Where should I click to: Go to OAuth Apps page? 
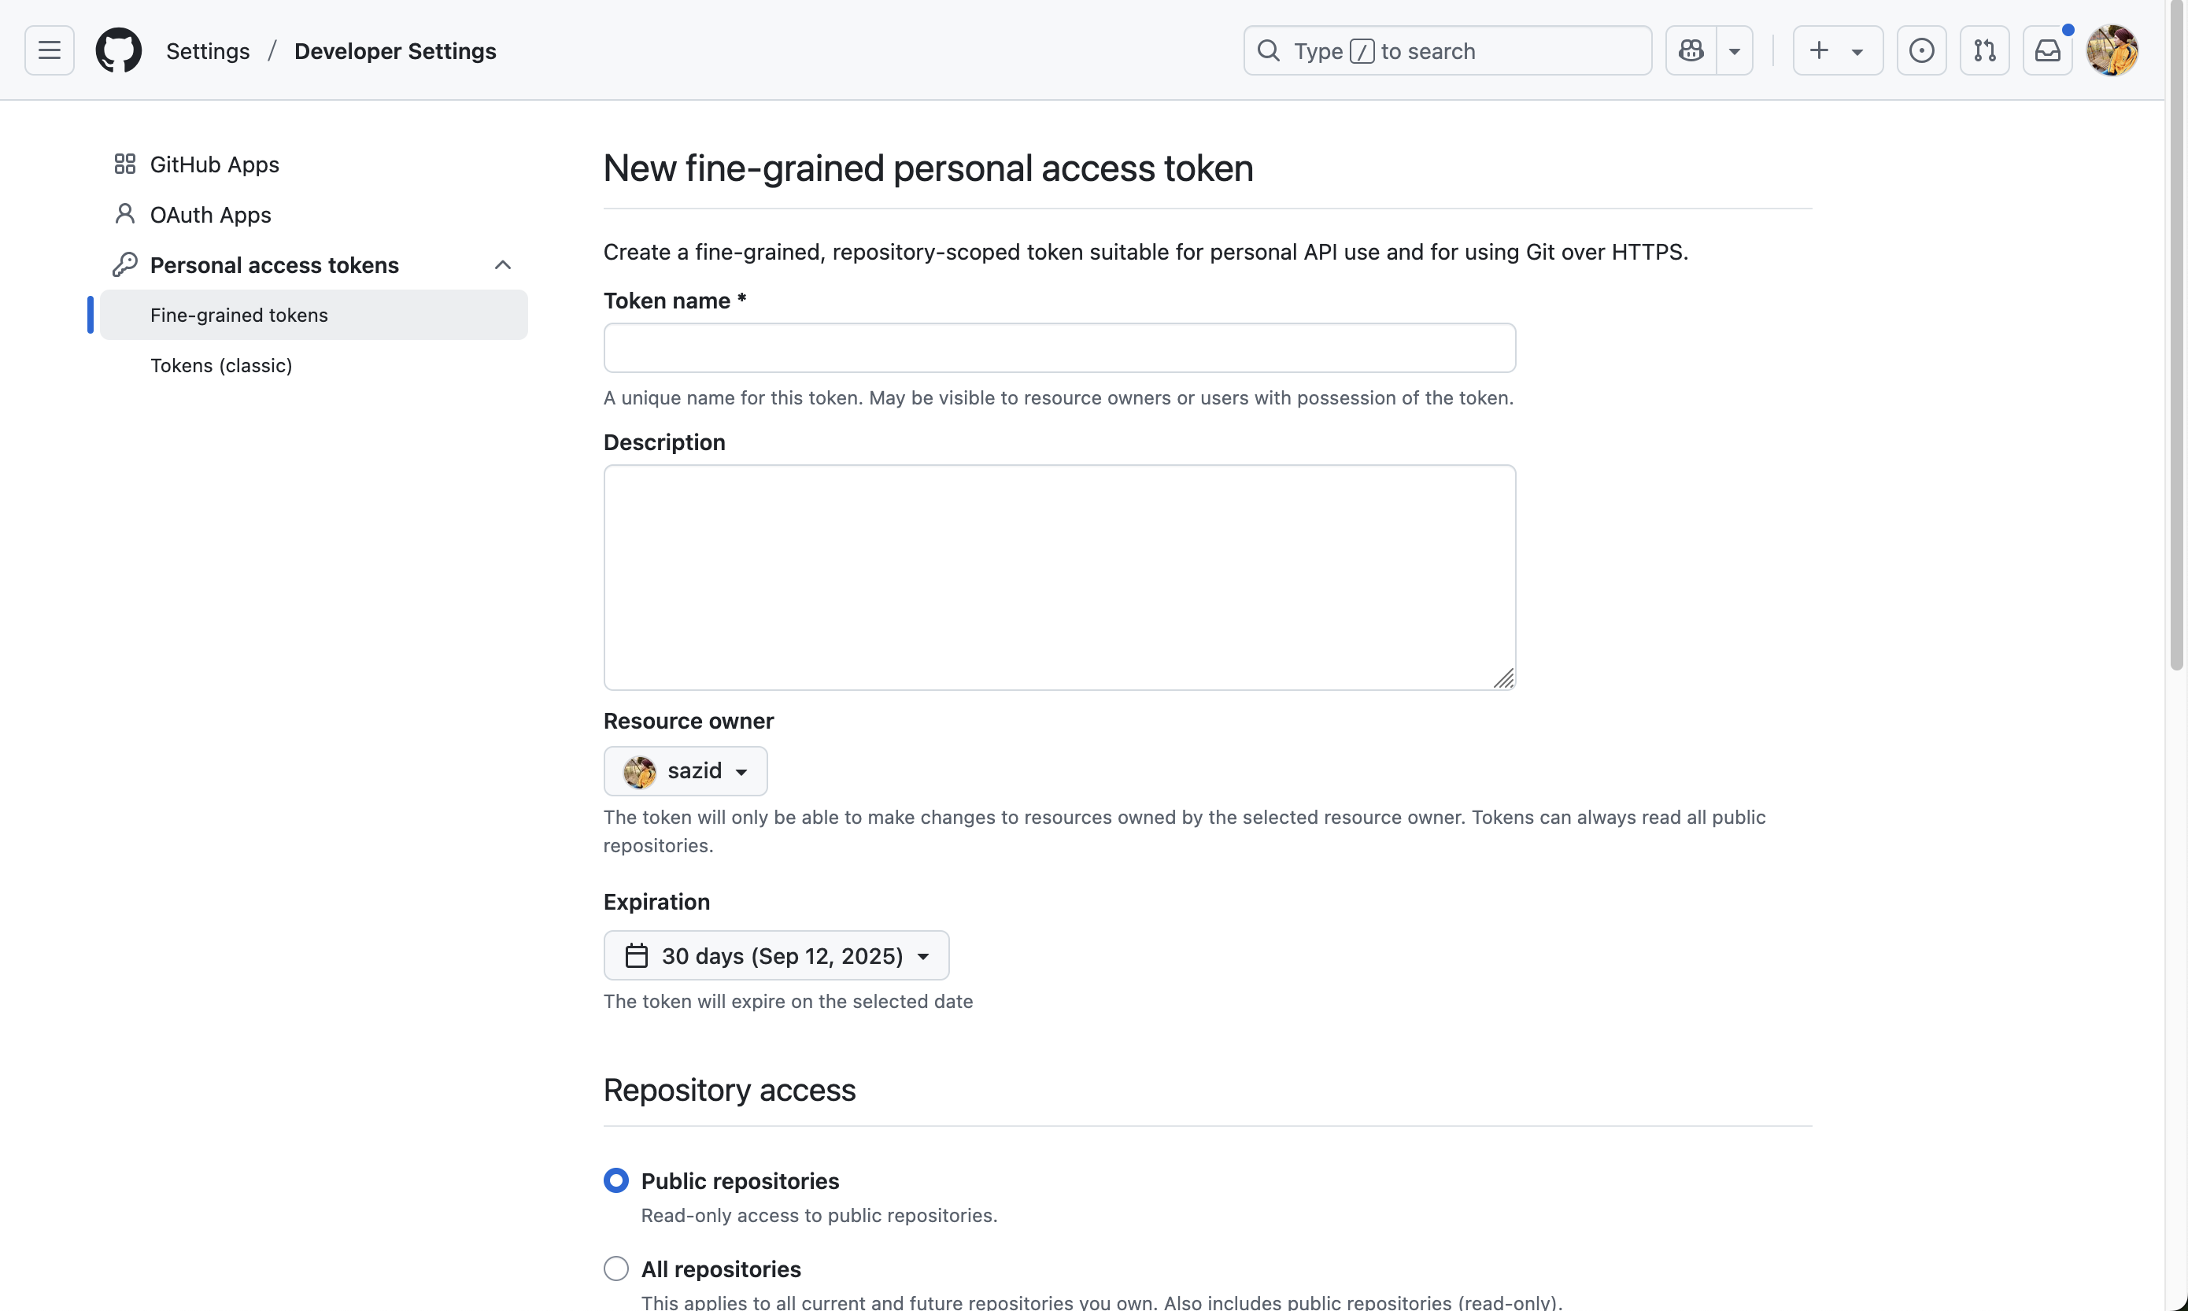[210, 215]
